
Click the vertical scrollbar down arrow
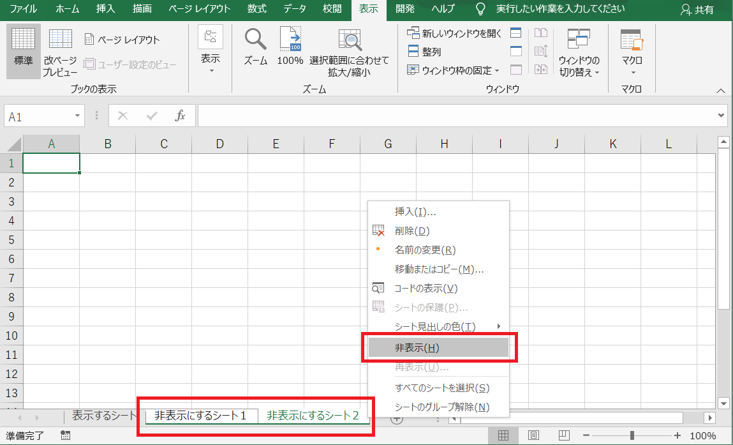(723, 403)
